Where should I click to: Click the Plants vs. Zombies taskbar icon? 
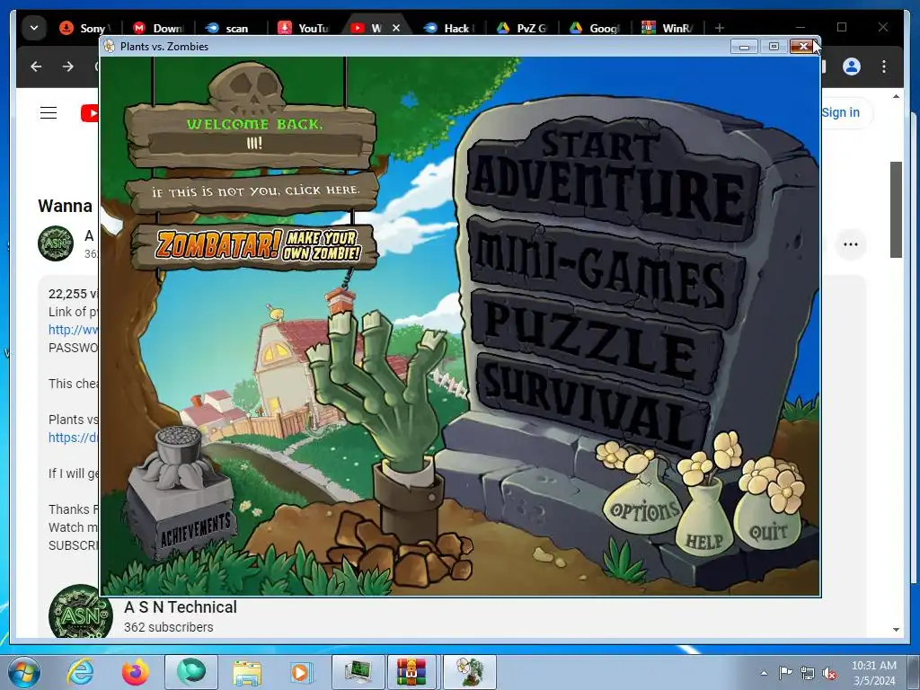pyautogui.click(x=470, y=672)
